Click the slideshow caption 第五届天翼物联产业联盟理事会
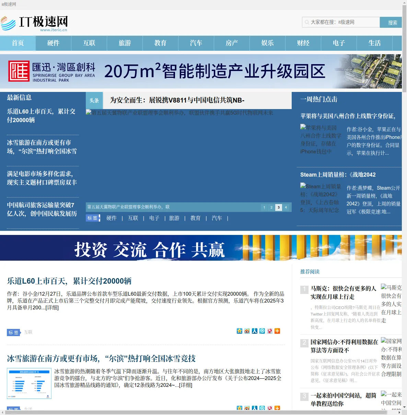This screenshot has width=407, height=415. (128, 207)
